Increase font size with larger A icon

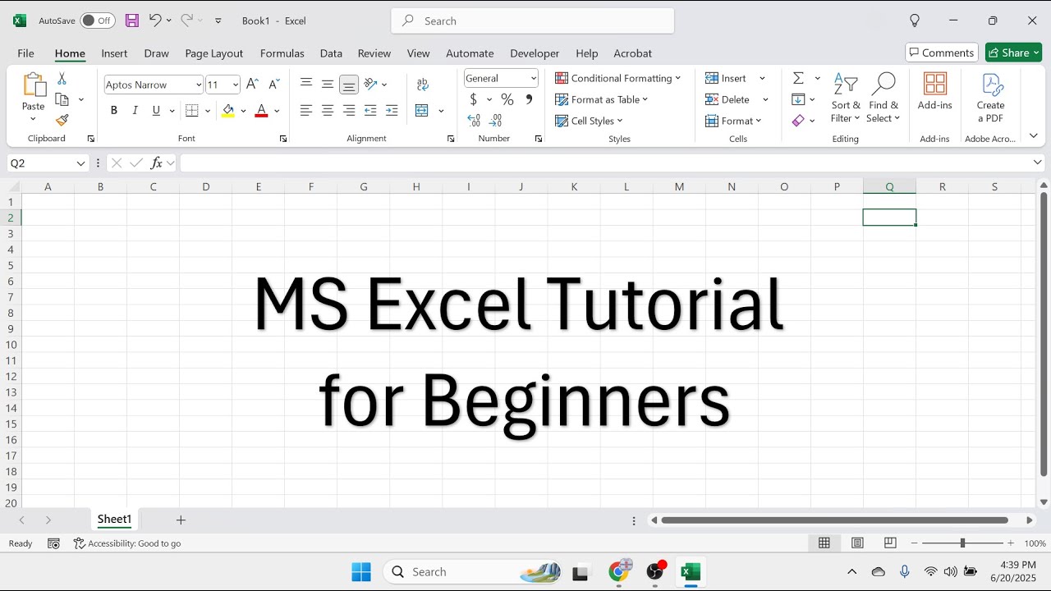(x=253, y=85)
